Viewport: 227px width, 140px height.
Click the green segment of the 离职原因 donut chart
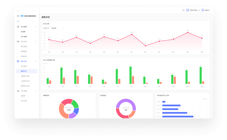pos(75,104)
